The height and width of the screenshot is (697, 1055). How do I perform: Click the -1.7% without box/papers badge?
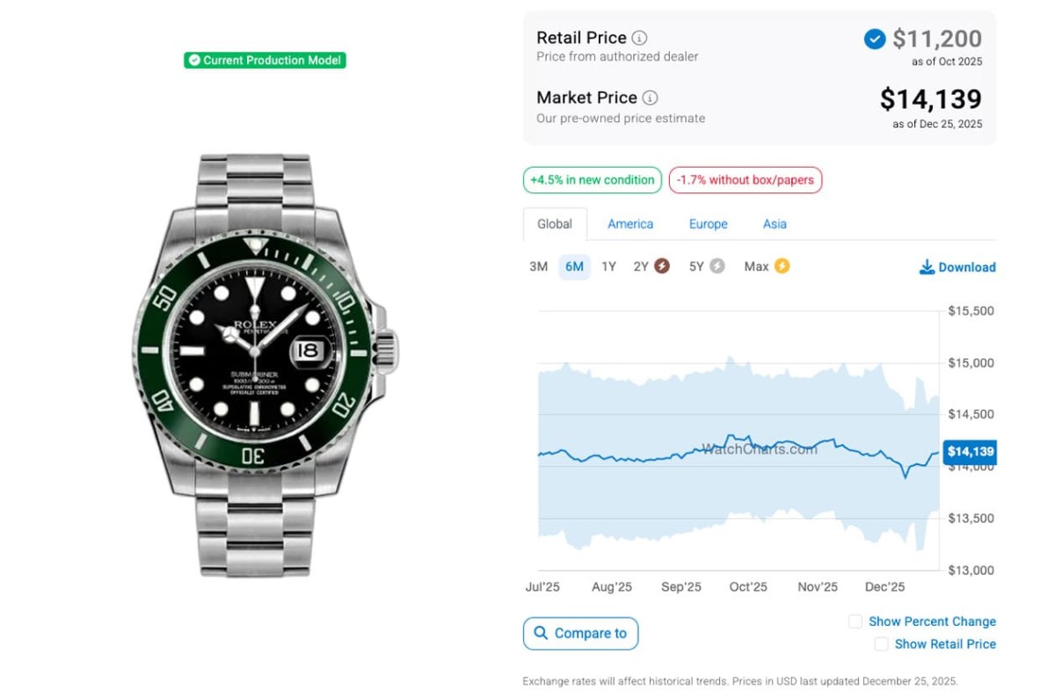tap(746, 180)
